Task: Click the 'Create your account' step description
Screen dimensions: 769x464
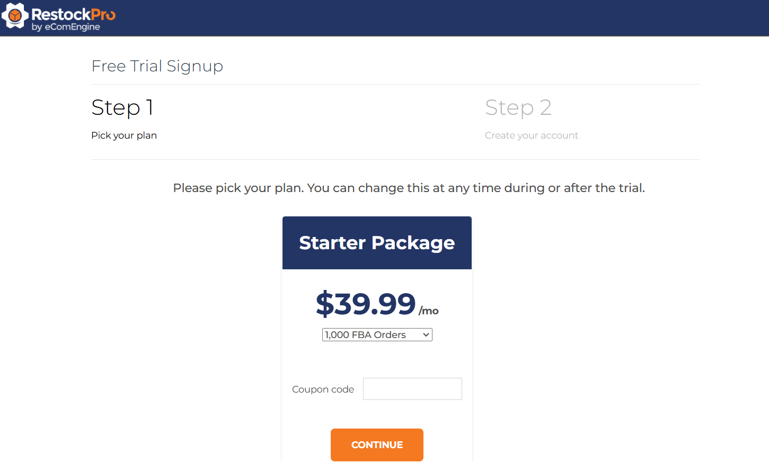Action: point(531,135)
